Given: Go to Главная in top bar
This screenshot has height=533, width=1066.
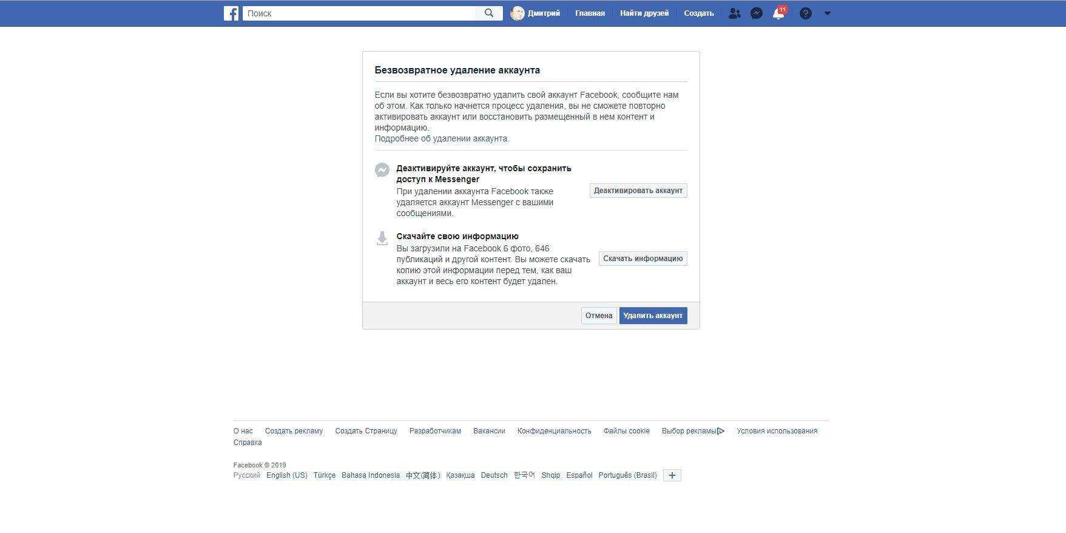Looking at the screenshot, I should pyautogui.click(x=590, y=13).
